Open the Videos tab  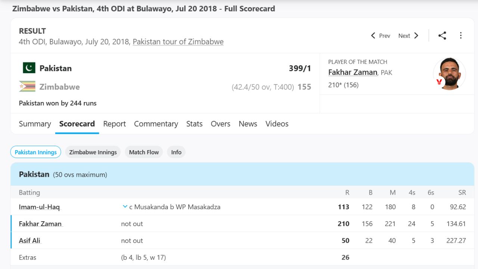277,124
